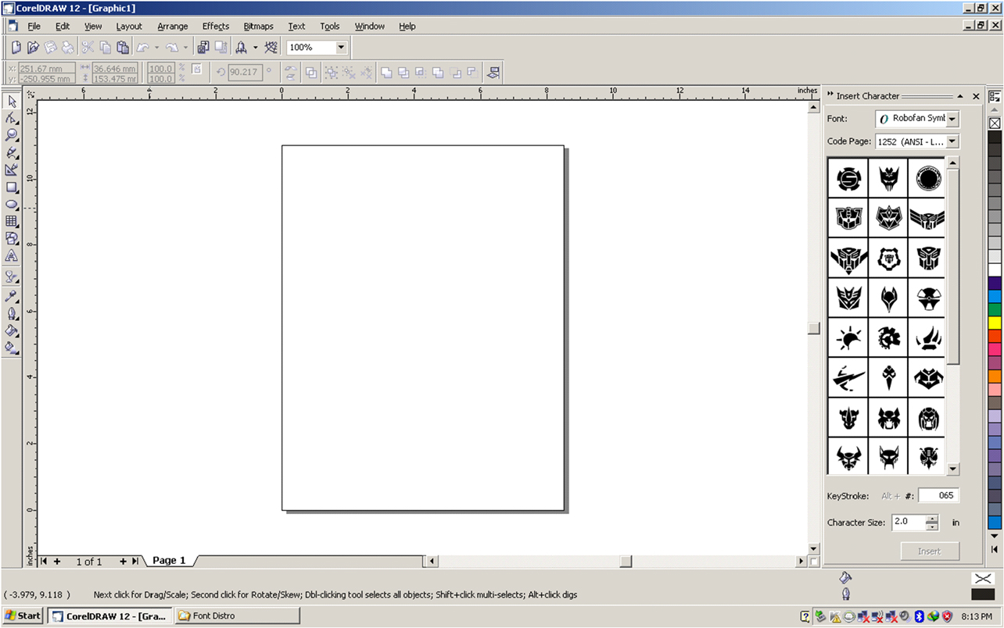Screen dimensions: 1004x628
Task: Click the Mirror buttons icon
Action: (x=291, y=73)
